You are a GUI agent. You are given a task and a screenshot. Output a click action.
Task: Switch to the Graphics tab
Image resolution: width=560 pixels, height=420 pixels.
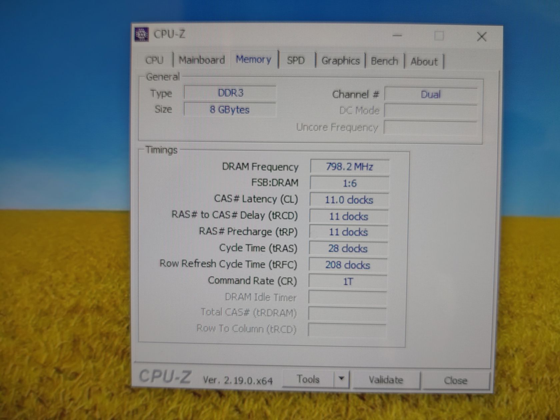[340, 61]
